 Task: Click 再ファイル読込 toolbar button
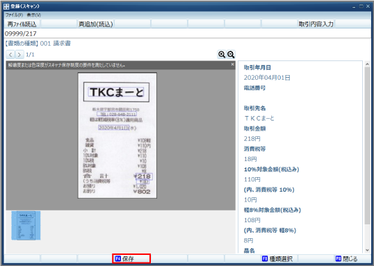(x=22, y=24)
